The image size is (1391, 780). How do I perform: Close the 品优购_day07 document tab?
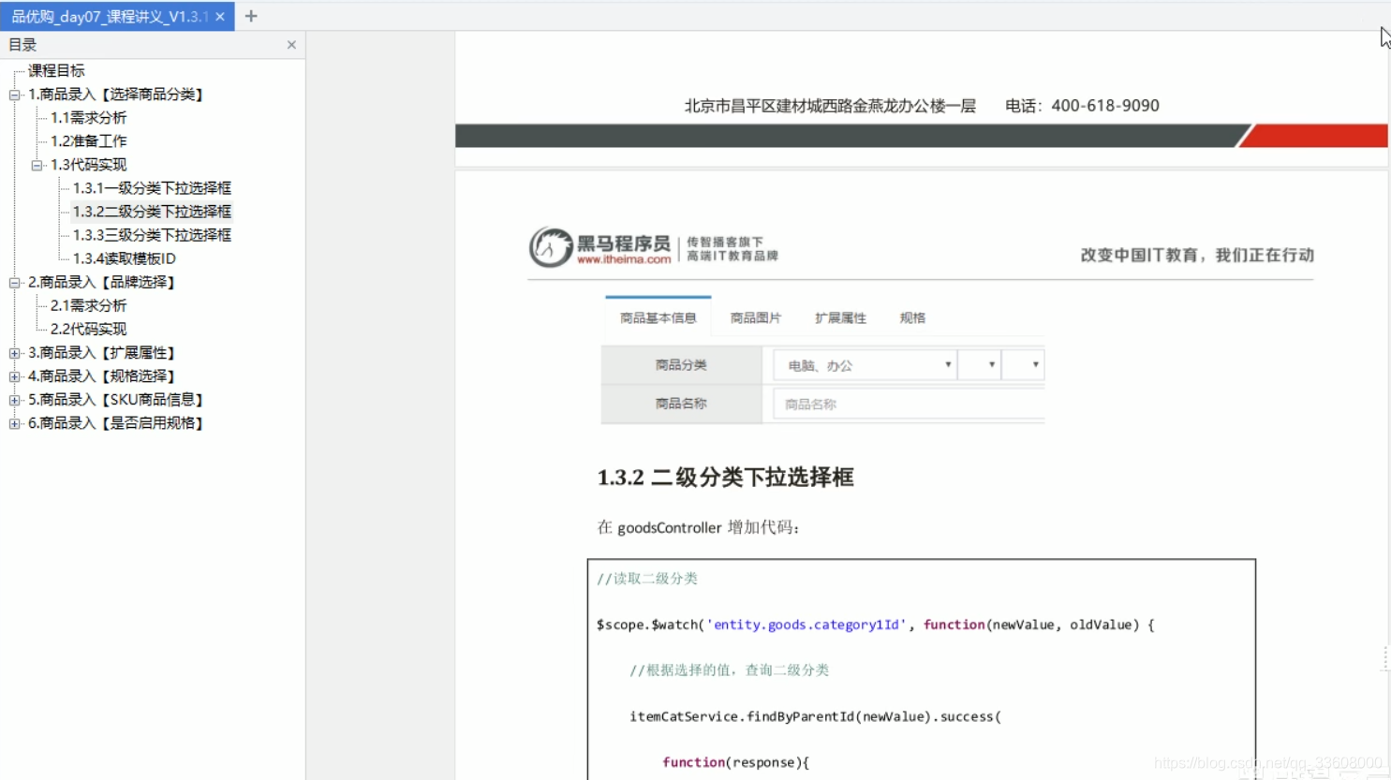point(220,17)
